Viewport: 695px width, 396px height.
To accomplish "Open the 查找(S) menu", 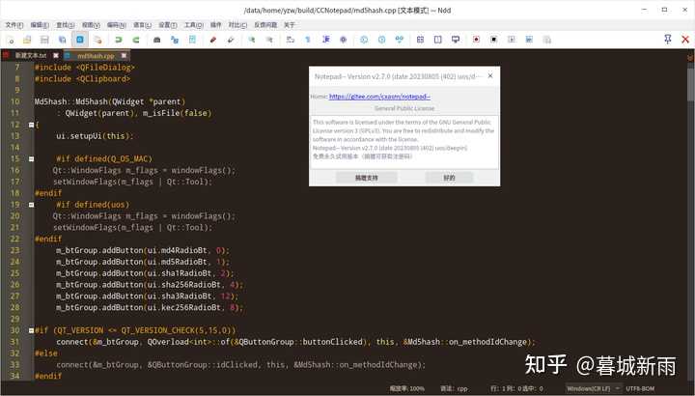I will (66, 25).
